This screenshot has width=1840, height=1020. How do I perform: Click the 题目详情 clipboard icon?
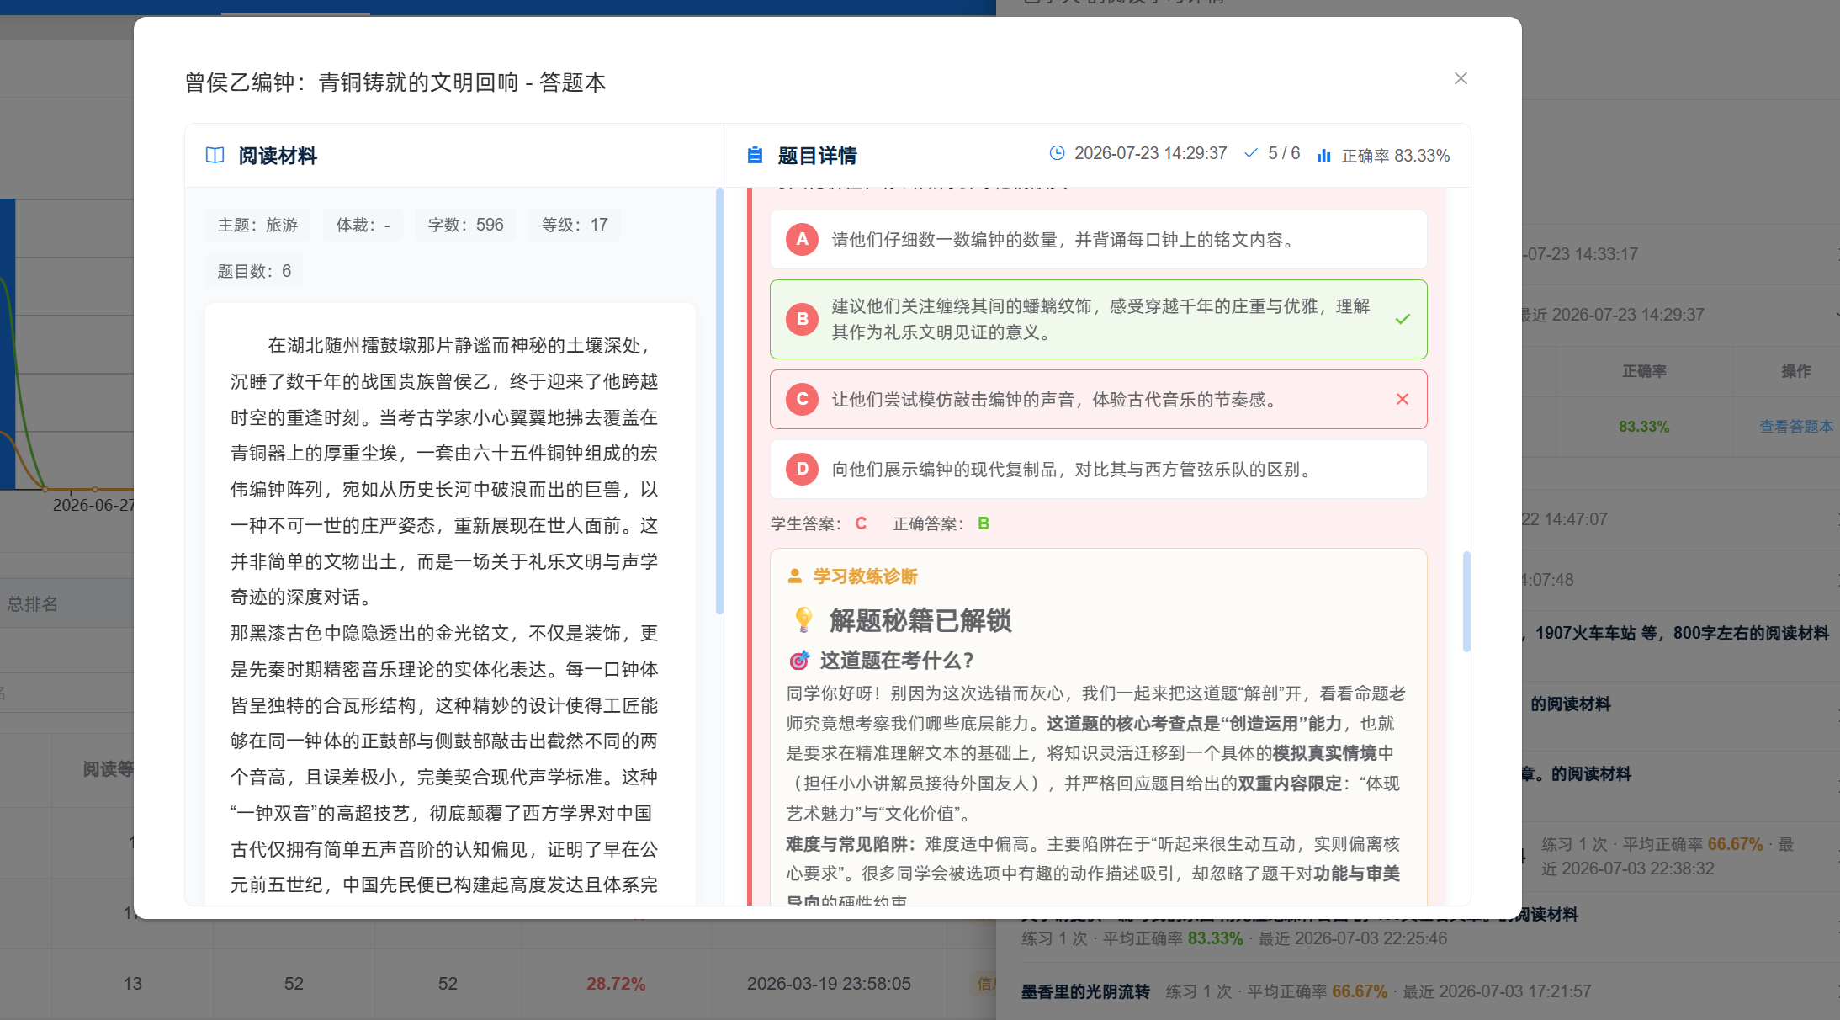click(x=755, y=156)
